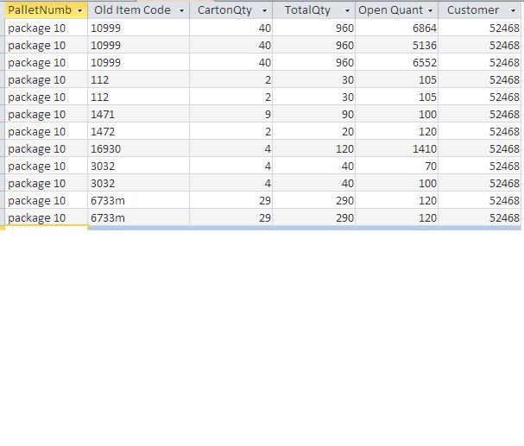
Task: Click TotalQty cell 20
Action: [x=313, y=131]
